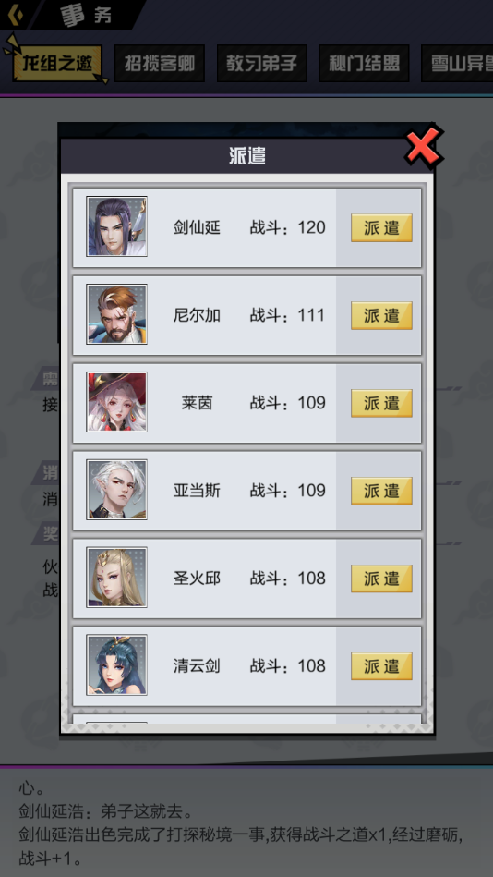Screen dimensions: 493x877
Task: Close the 派遣 dialog with red X
Action: 423,148
